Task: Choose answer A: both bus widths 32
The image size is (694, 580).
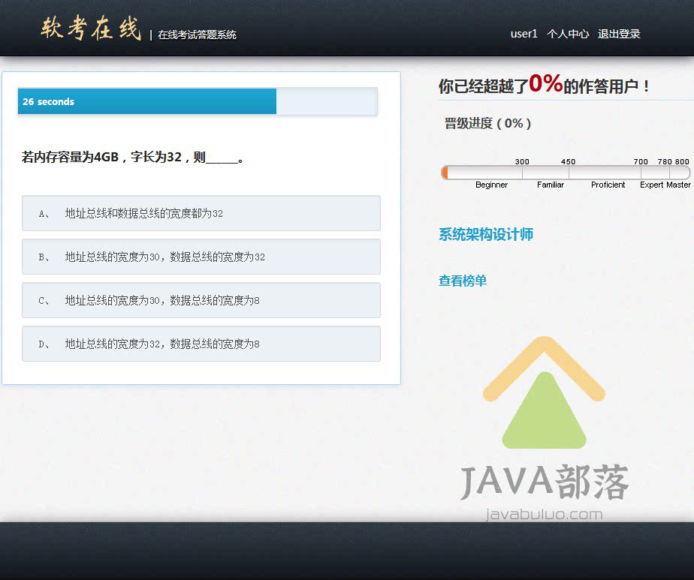Action: 201,213
